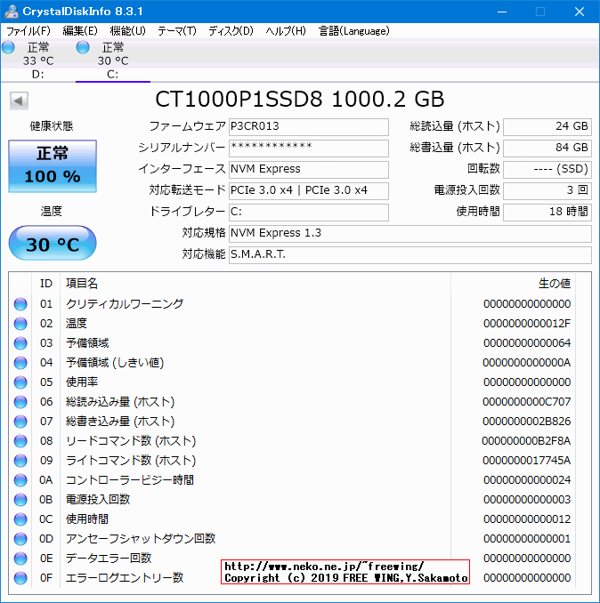Click status orb for ID 04 予備領域 (しきい値)
The height and width of the screenshot is (603, 600).
[20, 363]
